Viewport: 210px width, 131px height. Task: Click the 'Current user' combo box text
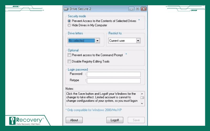click(122, 41)
